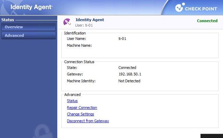Click the Connection Status group title
This screenshot has width=223, height=138.
coord(79,62)
